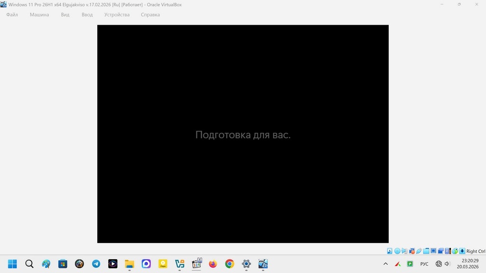This screenshot has width=486, height=273.
Task: Expand the Ввод menu
Action: pyautogui.click(x=87, y=15)
